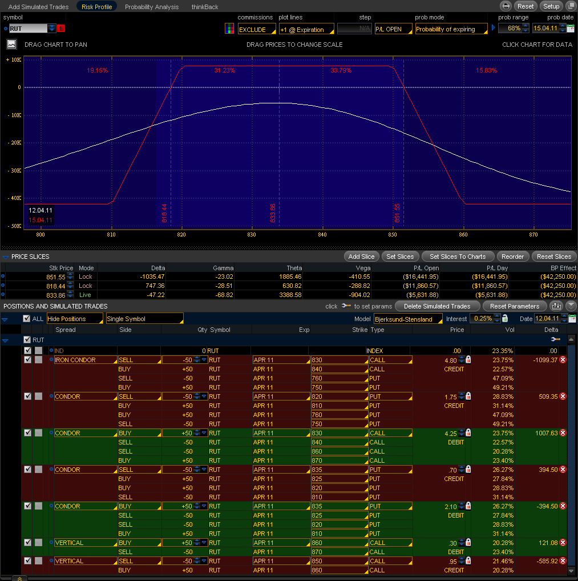Image resolution: width=578 pixels, height=581 pixels.
Task: Click the export icon next to Reset Parameters
Action: (556, 306)
